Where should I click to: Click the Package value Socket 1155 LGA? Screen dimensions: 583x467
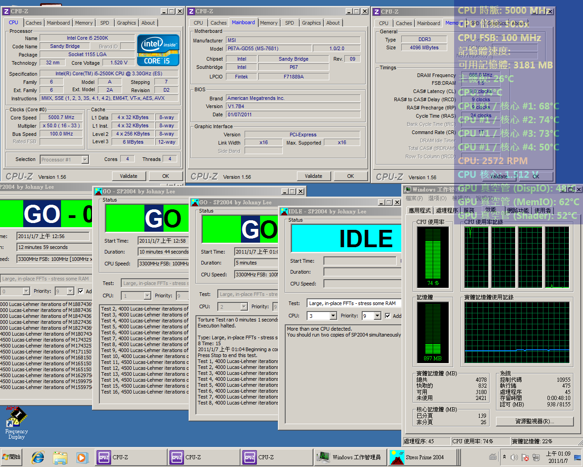(x=87, y=54)
